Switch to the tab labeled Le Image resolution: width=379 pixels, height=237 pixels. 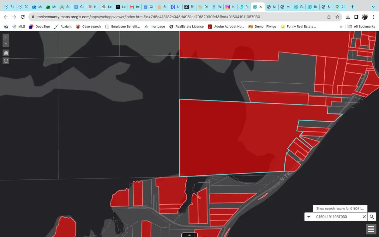pos(107,7)
